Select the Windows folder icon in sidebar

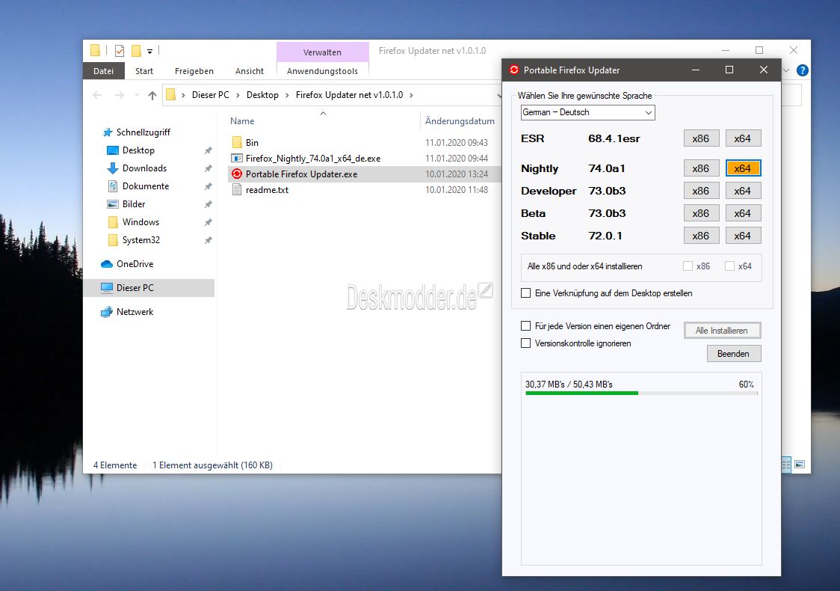pyautogui.click(x=113, y=222)
